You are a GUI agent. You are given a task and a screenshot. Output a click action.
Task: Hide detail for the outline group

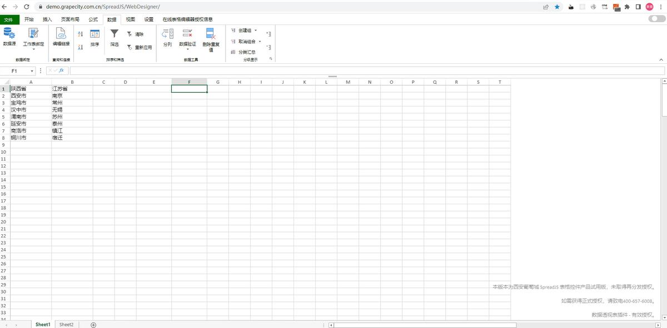(268, 48)
